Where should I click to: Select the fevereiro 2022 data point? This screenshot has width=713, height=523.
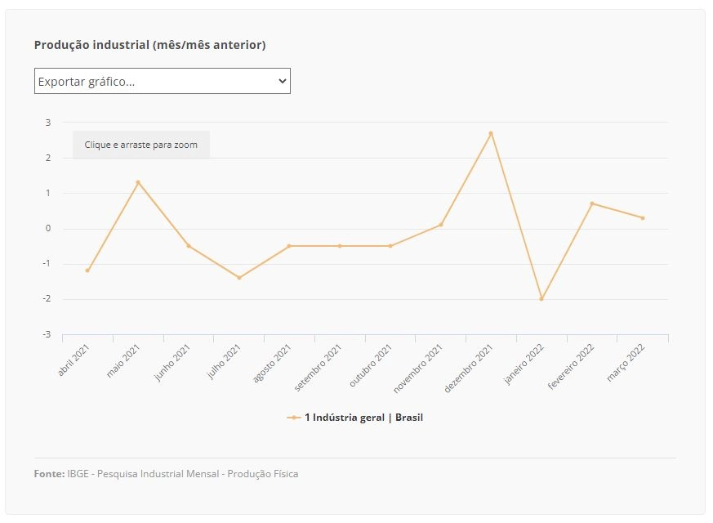(592, 203)
